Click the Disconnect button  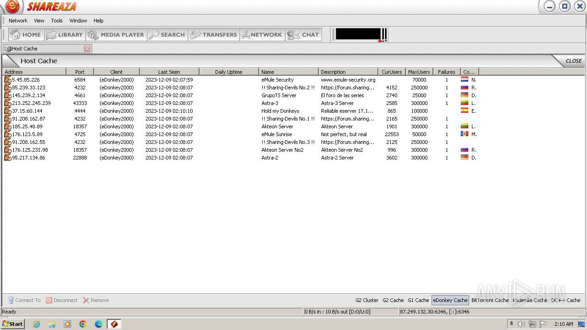[x=62, y=300]
